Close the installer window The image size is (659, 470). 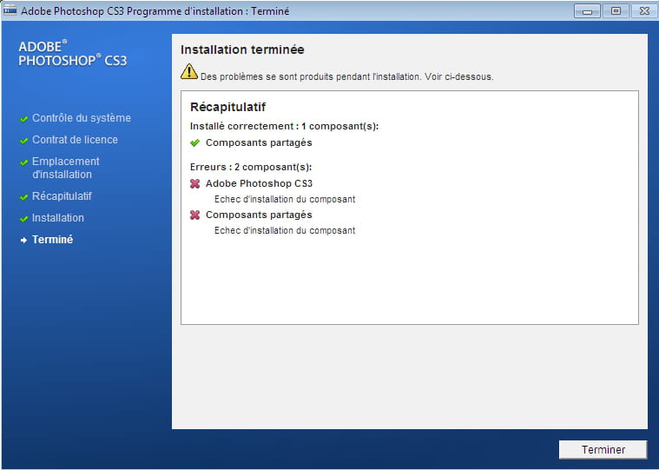point(644,11)
